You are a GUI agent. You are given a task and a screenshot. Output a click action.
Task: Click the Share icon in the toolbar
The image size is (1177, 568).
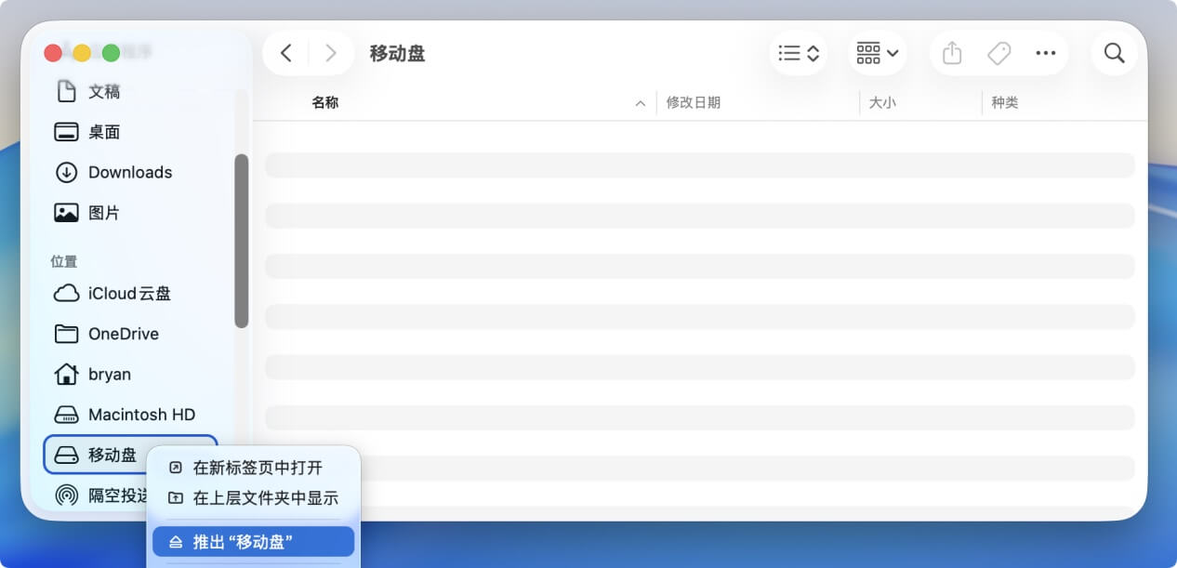951,53
